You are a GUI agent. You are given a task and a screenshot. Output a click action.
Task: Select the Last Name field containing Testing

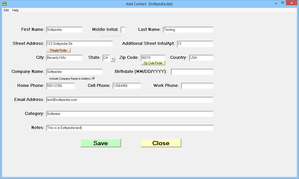(x=188, y=30)
